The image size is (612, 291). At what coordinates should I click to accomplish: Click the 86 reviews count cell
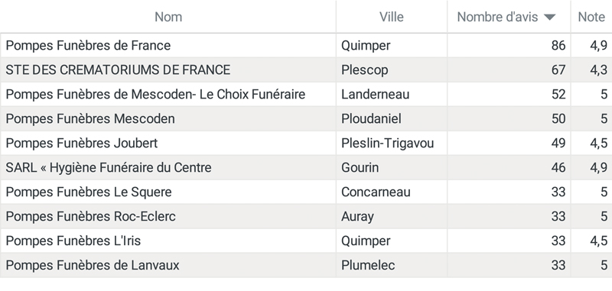pyautogui.click(x=509, y=46)
